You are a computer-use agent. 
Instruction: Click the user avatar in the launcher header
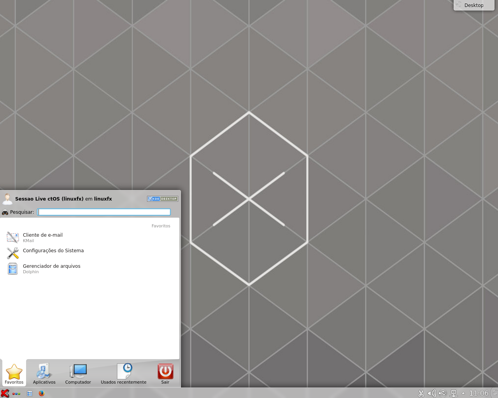[7, 199]
